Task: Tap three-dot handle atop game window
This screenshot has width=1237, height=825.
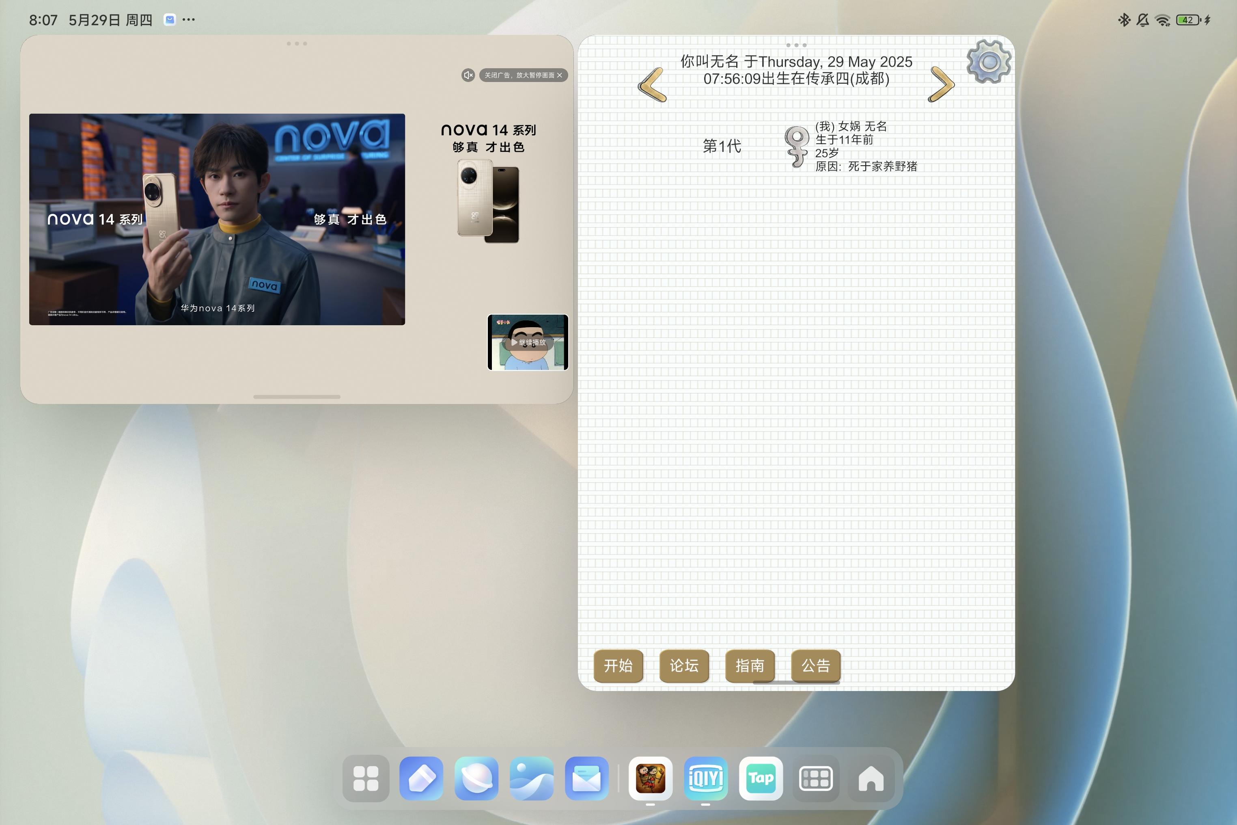Action: (796, 45)
